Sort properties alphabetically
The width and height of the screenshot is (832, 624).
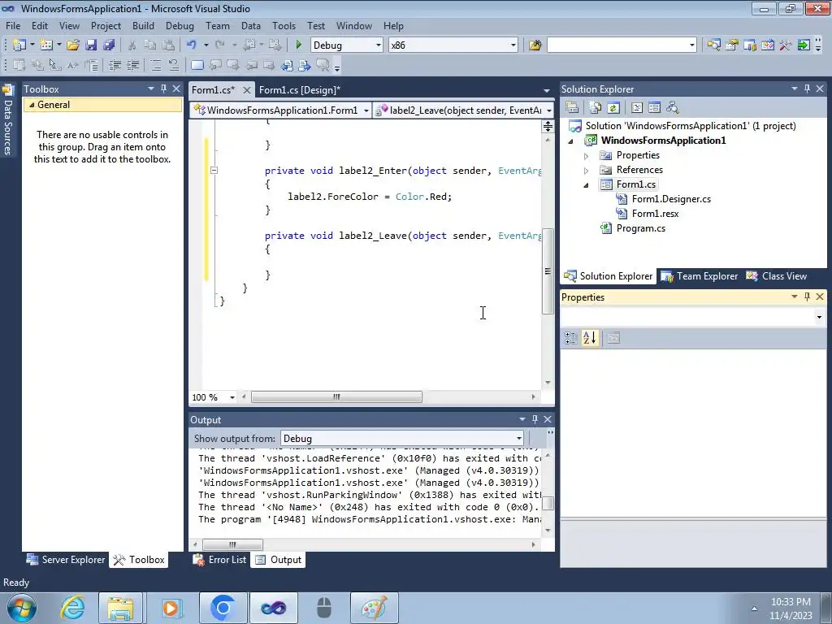590,337
